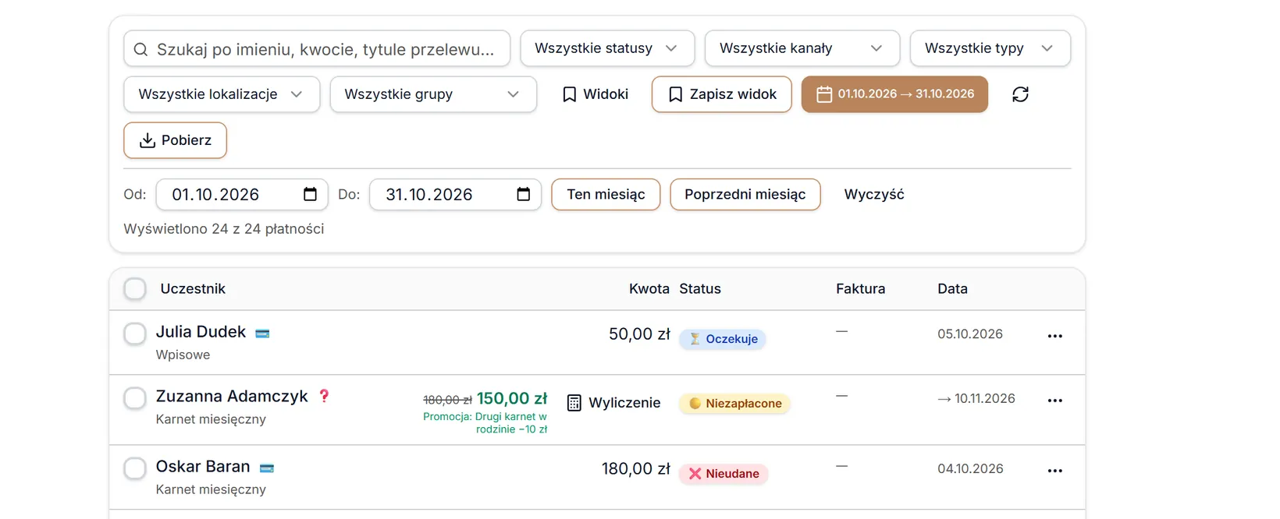Click card icon next to Oskar Baran
The image size is (1280, 519).
[x=267, y=468]
